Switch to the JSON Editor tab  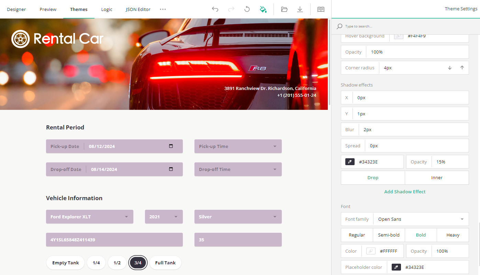point(138,9)
